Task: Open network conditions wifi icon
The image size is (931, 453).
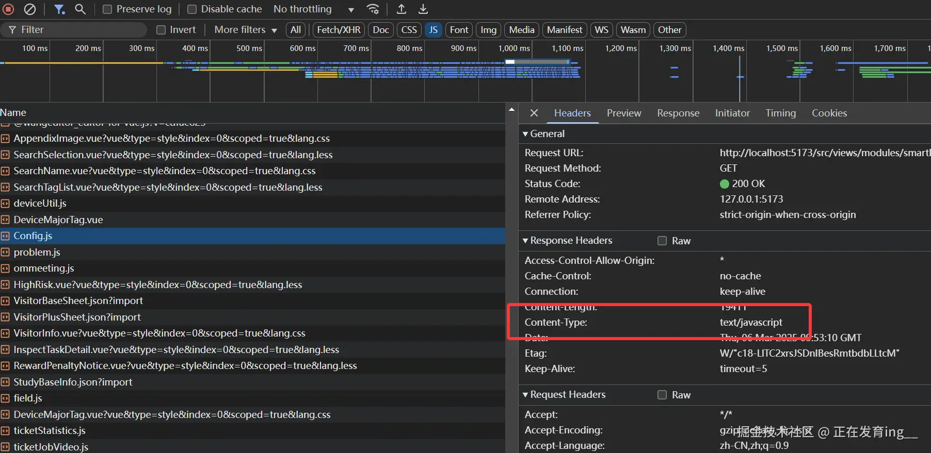Action: point(373,9)
